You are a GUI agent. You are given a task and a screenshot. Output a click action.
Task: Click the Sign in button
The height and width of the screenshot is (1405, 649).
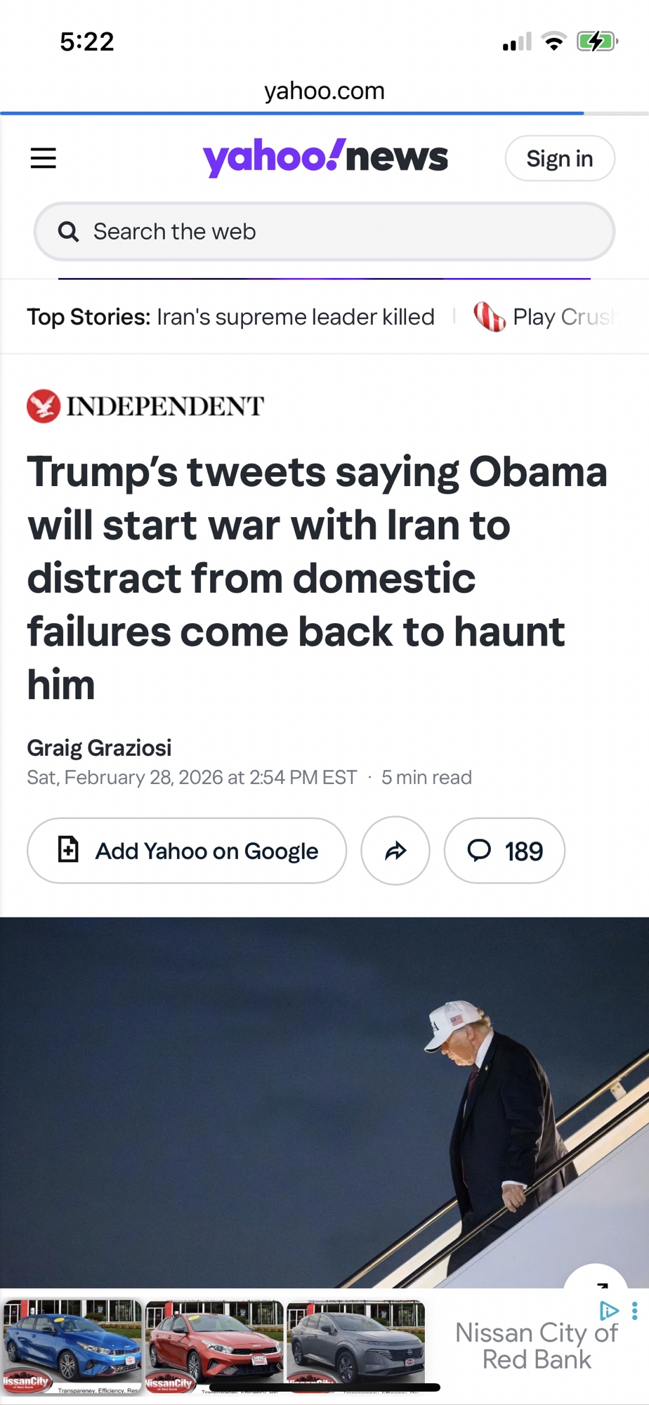click(560, 158)
